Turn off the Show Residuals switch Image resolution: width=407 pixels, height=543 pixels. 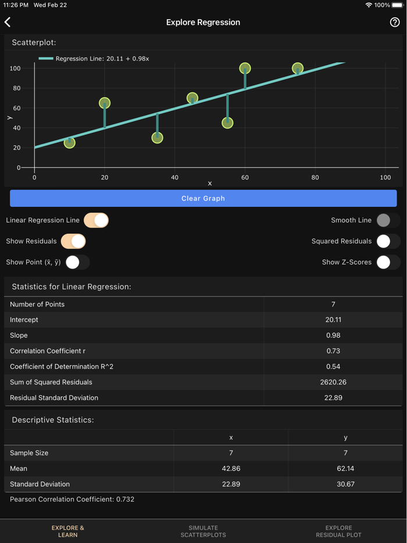(73, 241)
